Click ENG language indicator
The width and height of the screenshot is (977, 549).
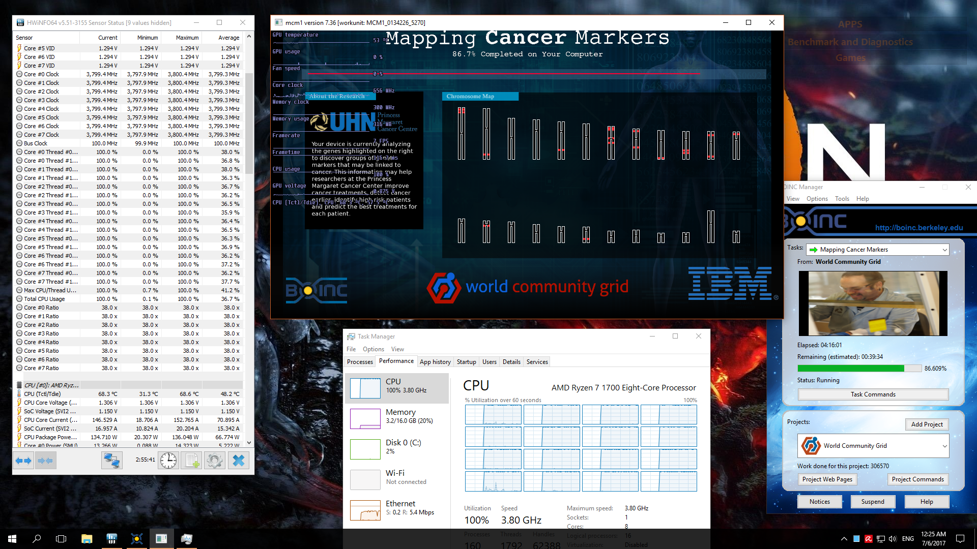click(x=908, y=539)
